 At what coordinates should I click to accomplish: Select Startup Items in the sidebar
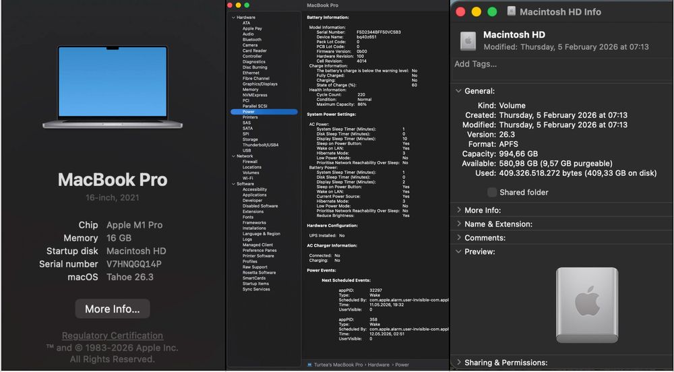(x=255, y=284)
